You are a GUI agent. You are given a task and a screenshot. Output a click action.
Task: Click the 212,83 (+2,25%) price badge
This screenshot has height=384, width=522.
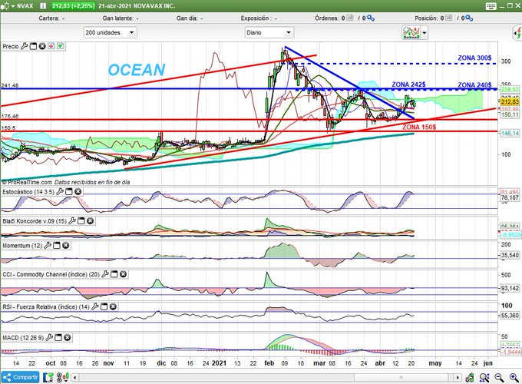(73, 6)
